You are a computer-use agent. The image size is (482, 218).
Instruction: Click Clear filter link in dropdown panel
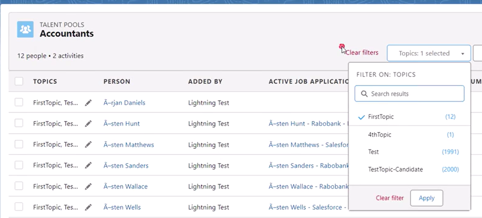pyautogui.click(x=390, y=198)
